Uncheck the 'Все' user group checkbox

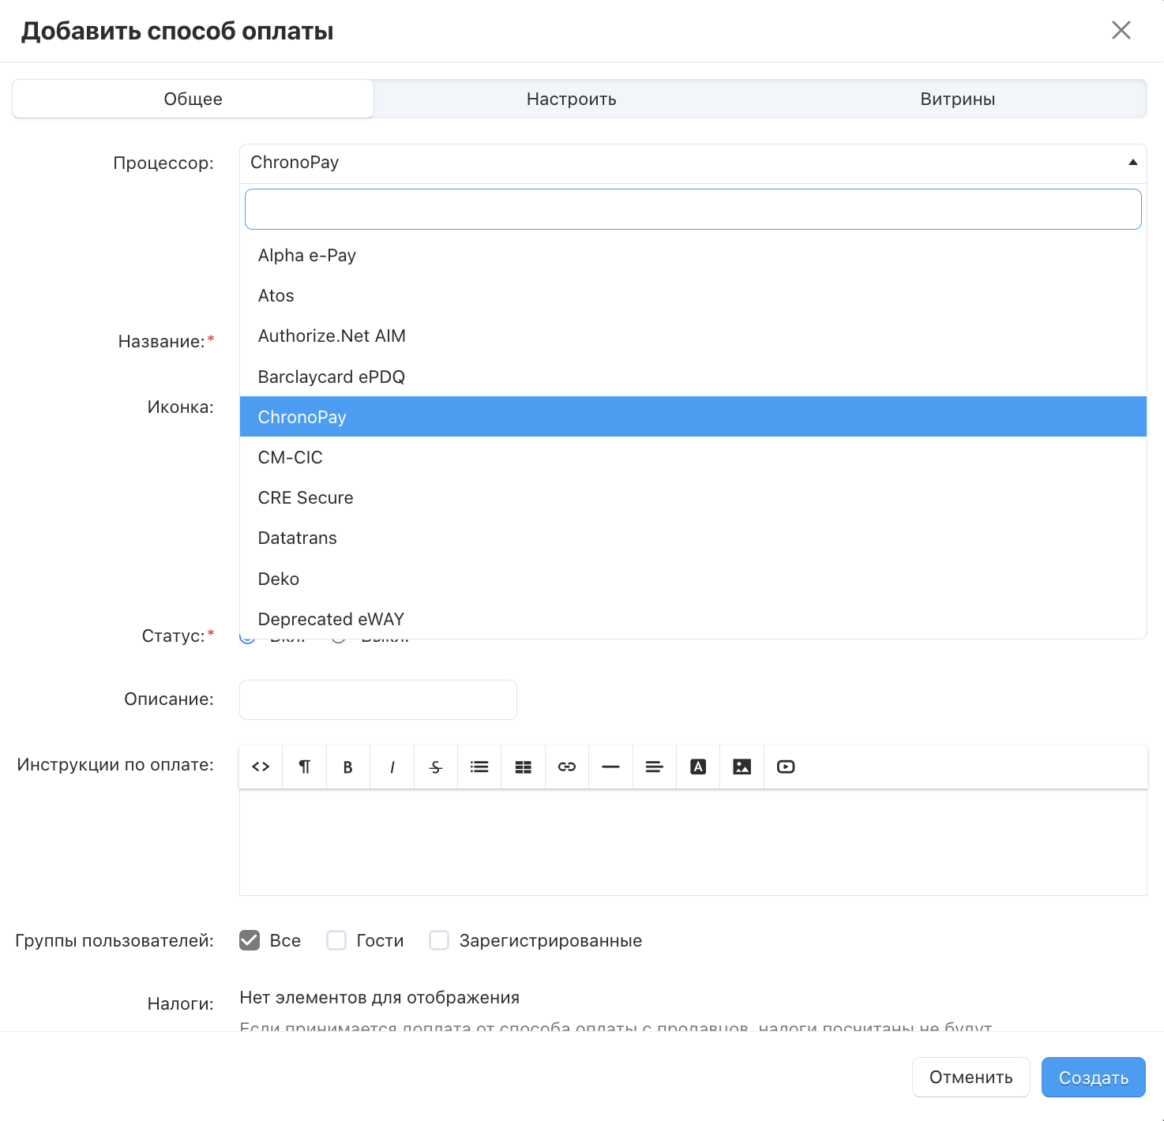(x=250, y=940)
